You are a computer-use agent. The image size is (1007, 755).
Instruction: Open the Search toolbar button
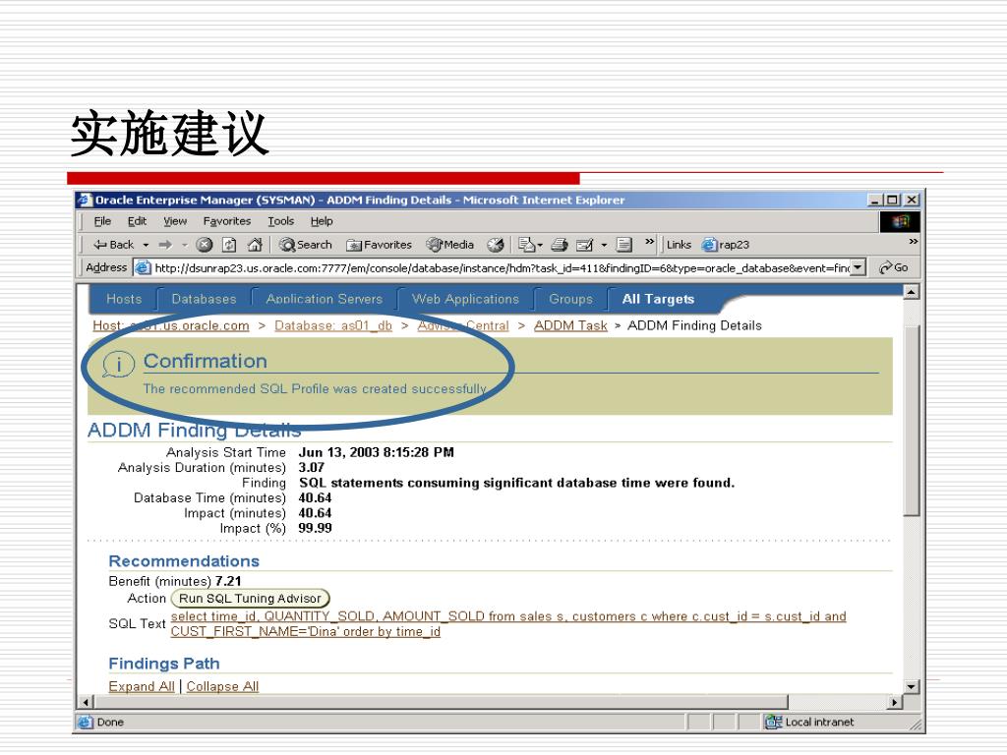coord(306,245)
